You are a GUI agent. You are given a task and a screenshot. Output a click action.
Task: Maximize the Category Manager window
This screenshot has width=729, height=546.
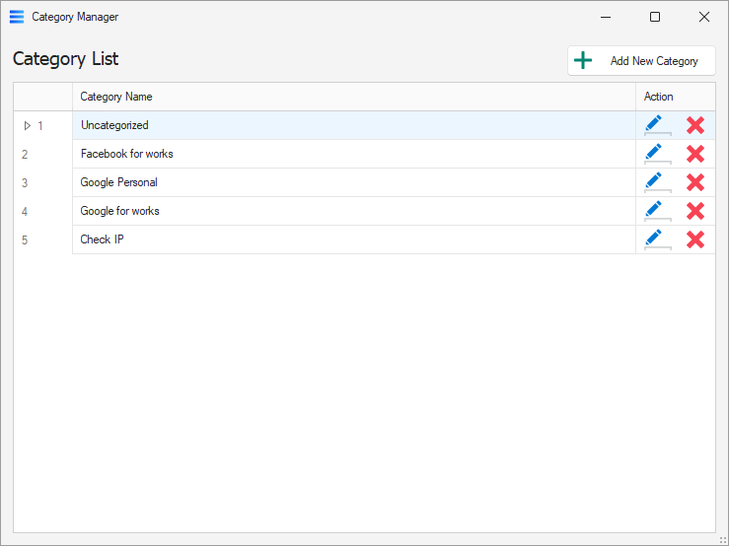655,17
